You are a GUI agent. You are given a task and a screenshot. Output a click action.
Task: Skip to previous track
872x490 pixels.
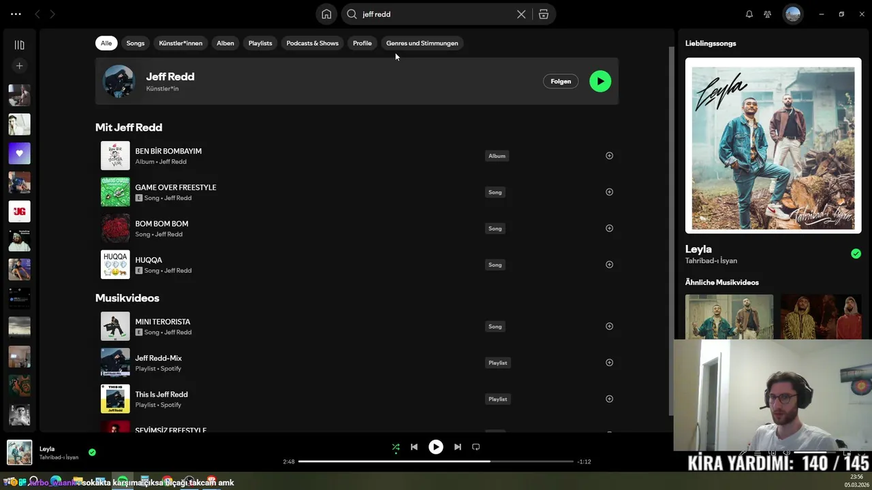pyautogui.click(x=414, y=447)
